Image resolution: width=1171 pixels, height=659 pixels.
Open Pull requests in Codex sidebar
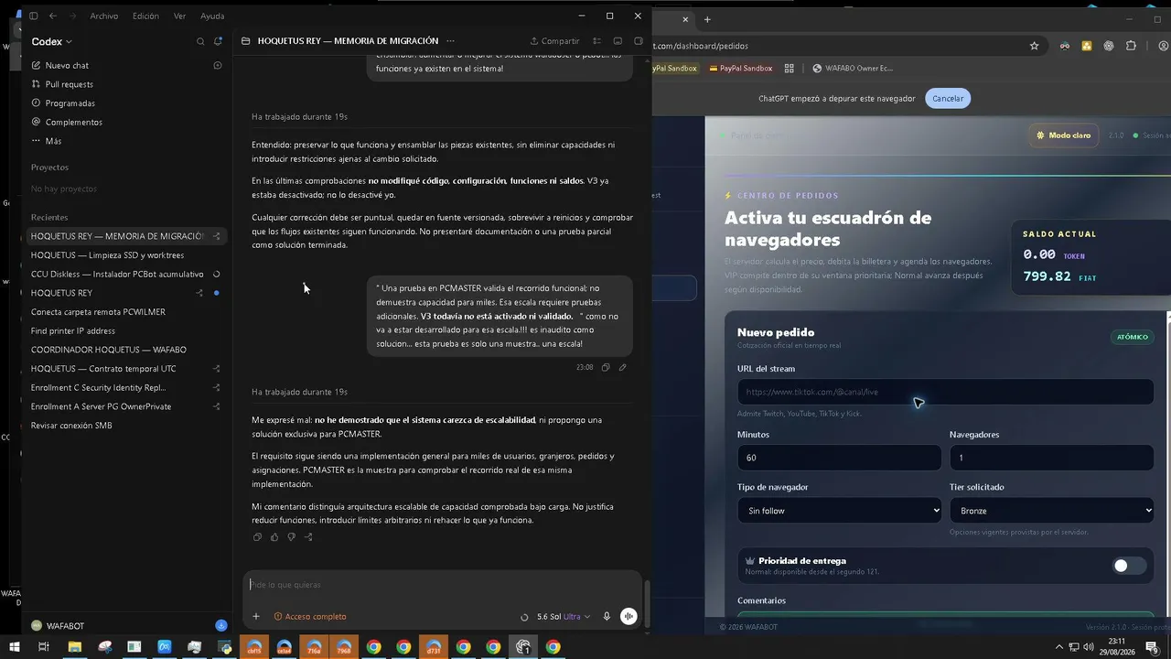[69, 84]
